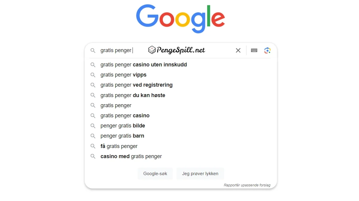The width and height of the screenshot is (359, 201).
Task: Choose the suggestion 'gratis penger ved registrering'
Action: click(136, 85)
